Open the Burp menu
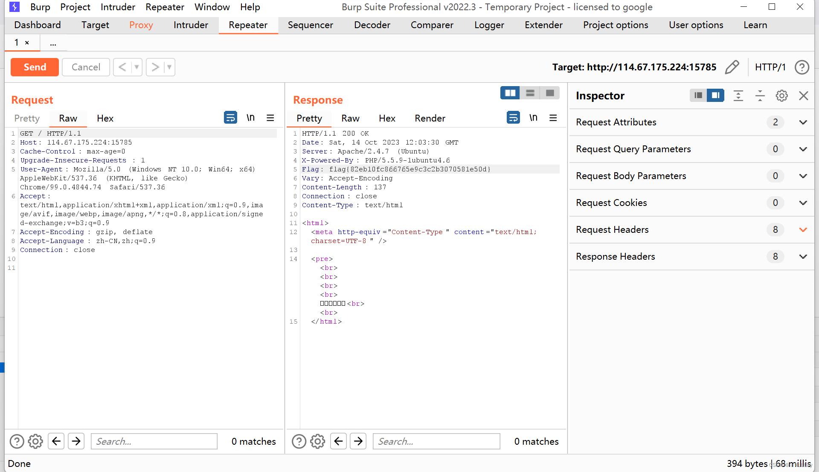Image resolution: width=819 pixels, height=472 pixels. [x=40, y=7]
